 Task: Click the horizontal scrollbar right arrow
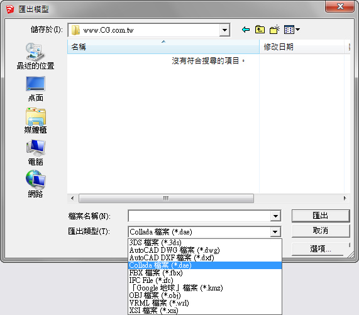pos(345,198)
